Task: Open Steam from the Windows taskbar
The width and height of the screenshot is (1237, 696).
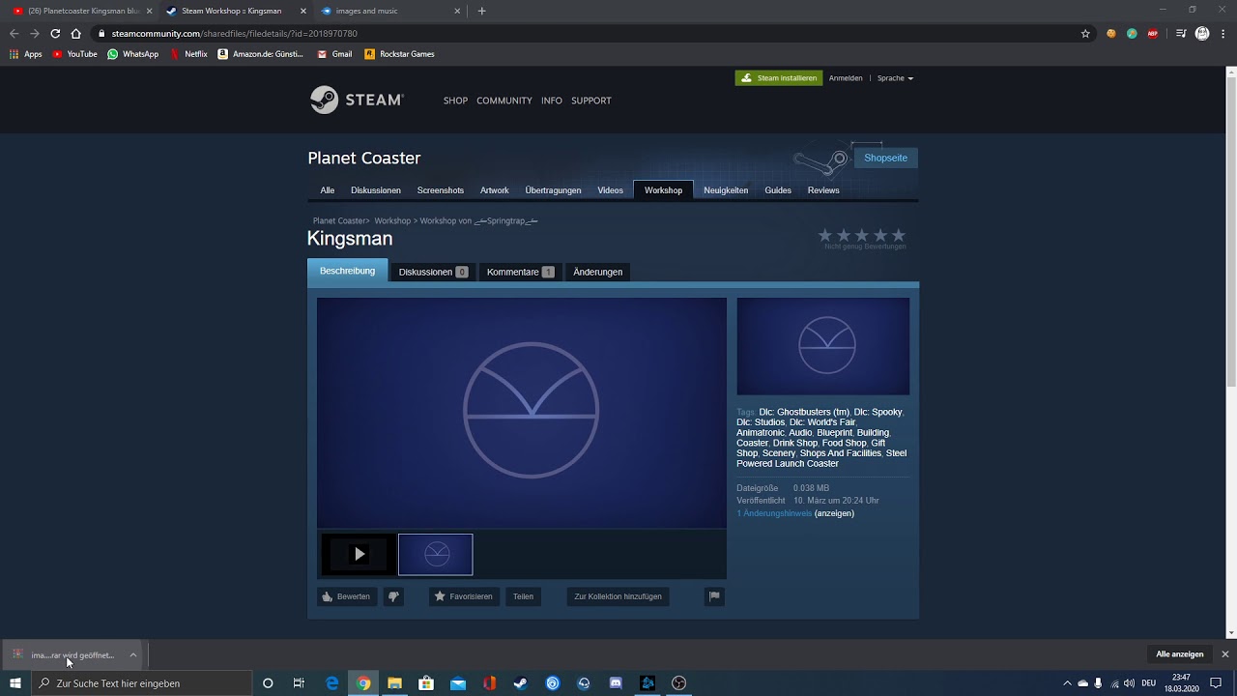Action: pos(520,683)
